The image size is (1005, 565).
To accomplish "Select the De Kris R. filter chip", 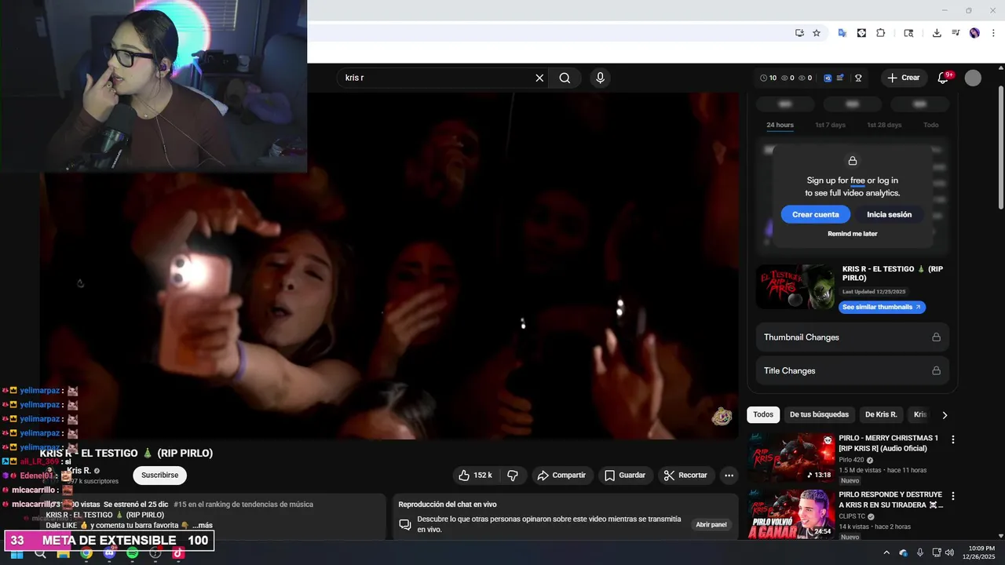I will click(x=881, y=414).
